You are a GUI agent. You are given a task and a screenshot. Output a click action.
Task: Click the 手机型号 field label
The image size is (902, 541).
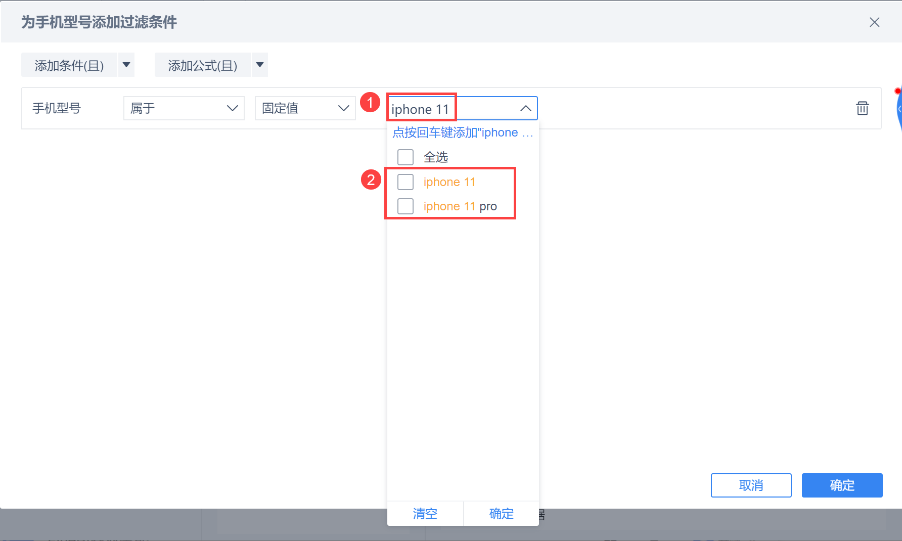pyautogui.click(x=57, y=108)
